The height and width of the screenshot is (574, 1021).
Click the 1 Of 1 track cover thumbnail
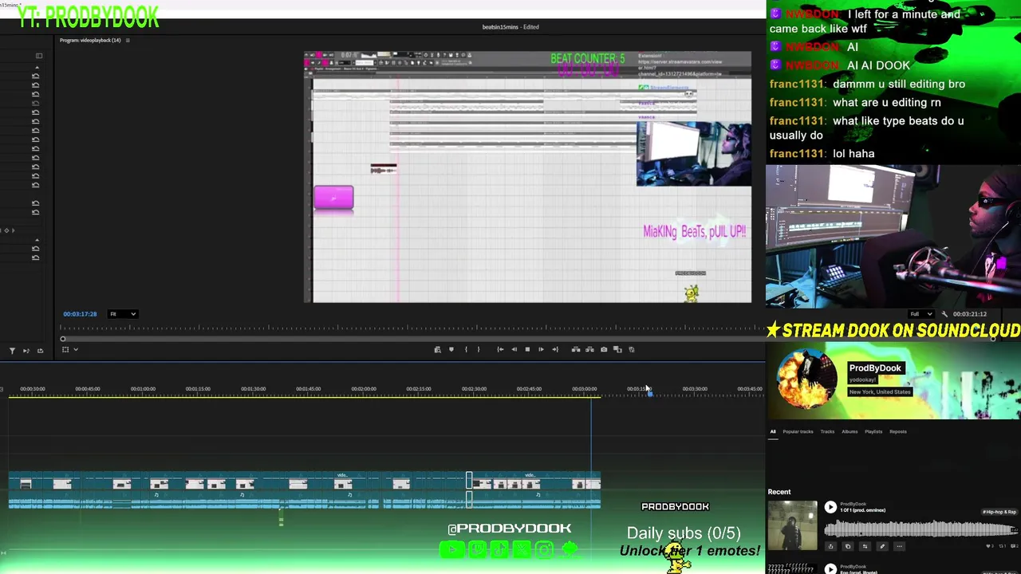[x=792, y=525]
